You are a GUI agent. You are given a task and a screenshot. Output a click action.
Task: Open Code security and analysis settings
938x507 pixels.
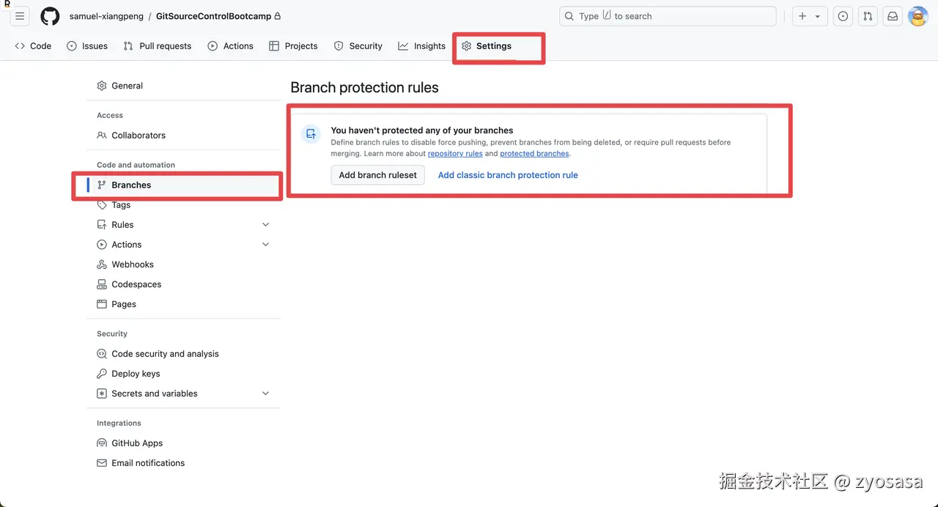[165, 354]
